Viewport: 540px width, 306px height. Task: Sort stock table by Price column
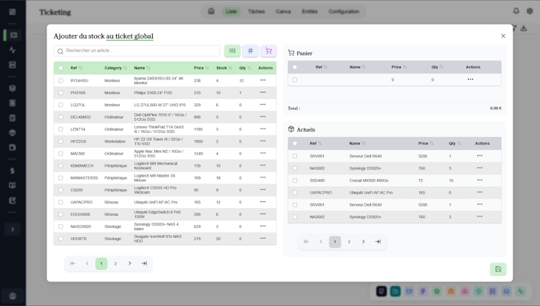(201, 68)
